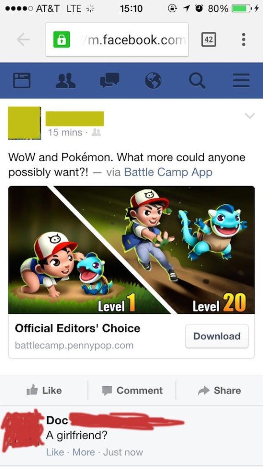Download the Battle Camp app
The width and height of the screenshot is (263, 467).
pyautogui.click(x=217, y=336)
